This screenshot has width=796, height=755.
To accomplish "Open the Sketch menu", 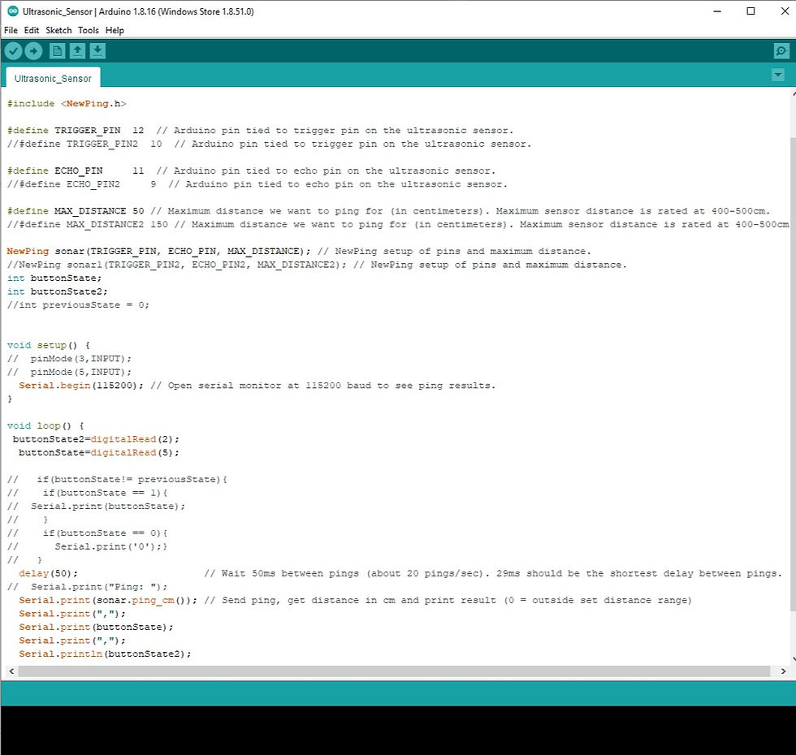I will pyautogui.click(x=58, y=31).
